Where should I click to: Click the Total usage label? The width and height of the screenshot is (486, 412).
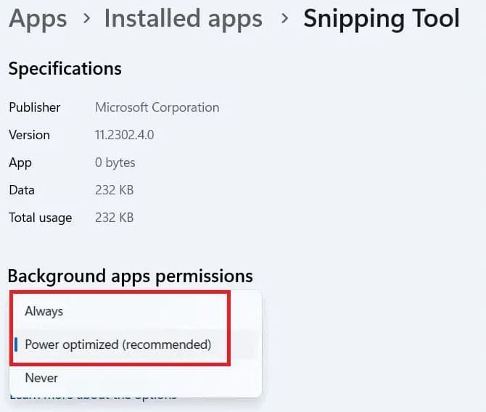click(41, 218)
